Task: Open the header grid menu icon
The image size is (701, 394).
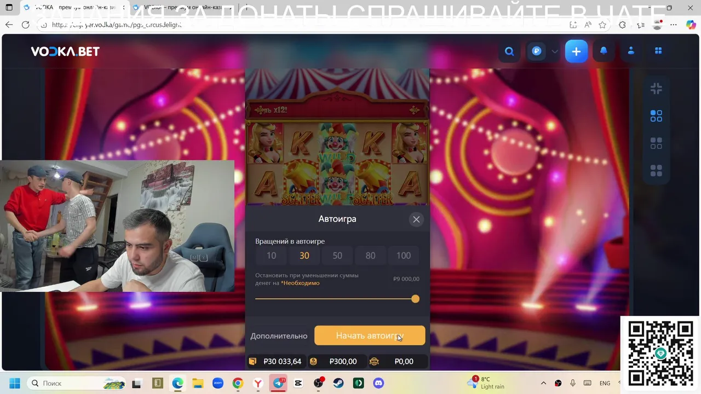Action: coord(658,51)
